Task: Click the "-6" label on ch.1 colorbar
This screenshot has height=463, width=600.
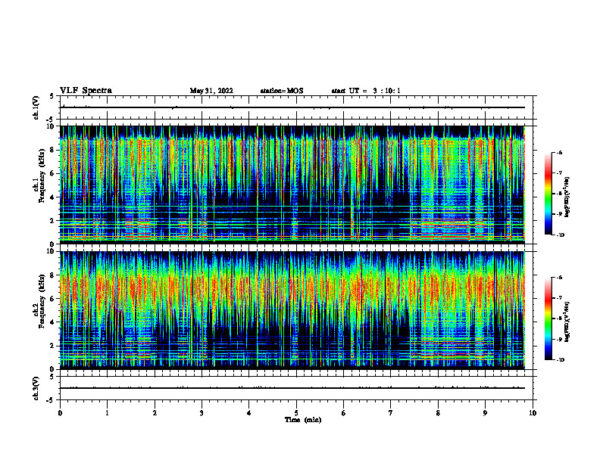Action: click(x=559, y=152)
